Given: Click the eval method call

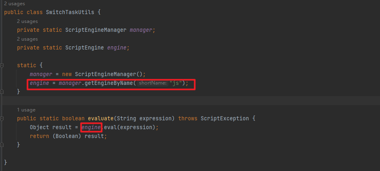Looking at the screenshot, I should pos(109,128).
